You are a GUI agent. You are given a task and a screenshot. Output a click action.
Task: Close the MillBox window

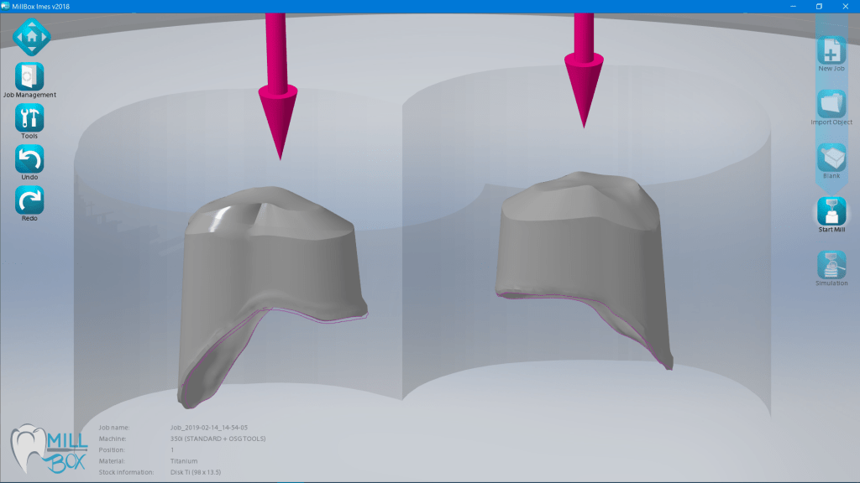coord(845,7)
